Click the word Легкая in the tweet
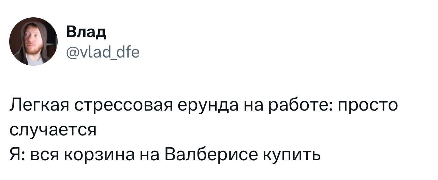438x180 pixels. (39, 106)
